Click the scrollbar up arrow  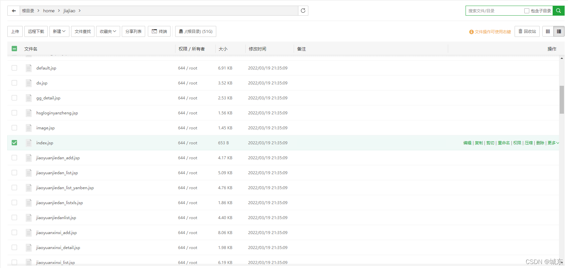(562, 58)
